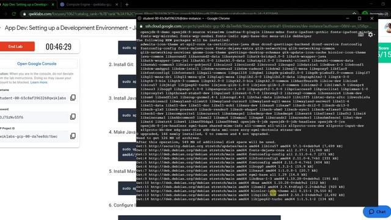Click the SSH window title student-00 dev-instance
The width and height of the screenshot is (391, 220).
click(186, 18)
